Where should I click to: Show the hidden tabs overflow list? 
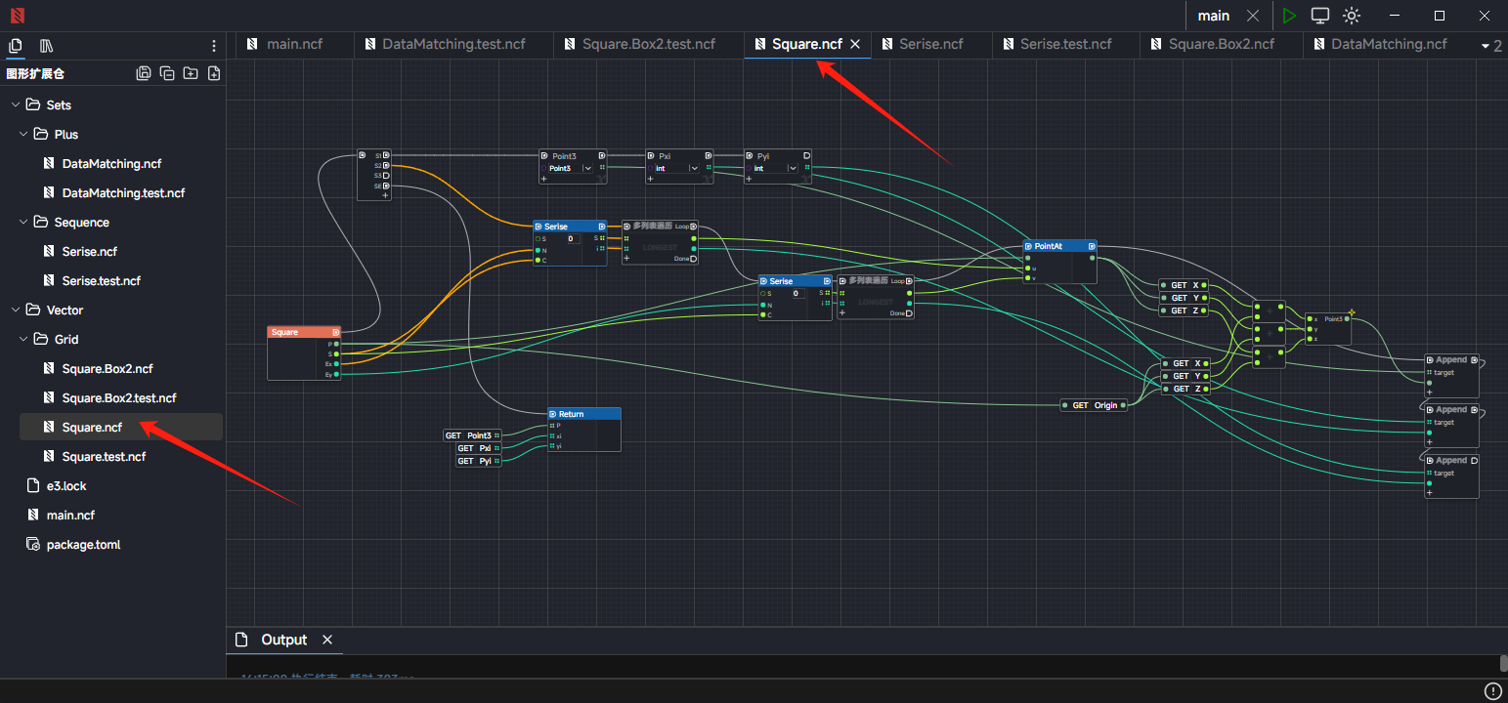(x=1490, y=45)
